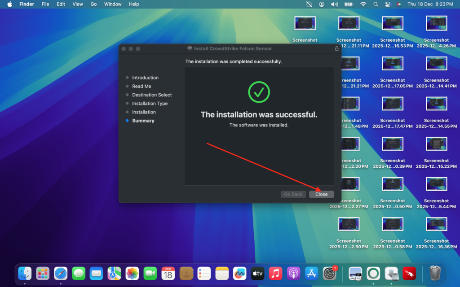Open Messages from the Dock
The height and width of the screenshot is (287, 460).
tap(78, 274)
